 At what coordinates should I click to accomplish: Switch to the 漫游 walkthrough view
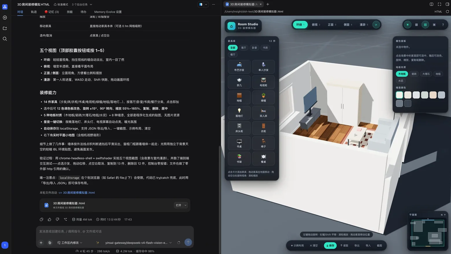pyautogui.click(x=364, y=25)
